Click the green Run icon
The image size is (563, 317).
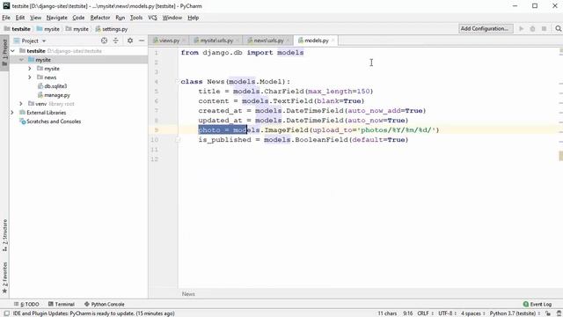tap(522, 28)
